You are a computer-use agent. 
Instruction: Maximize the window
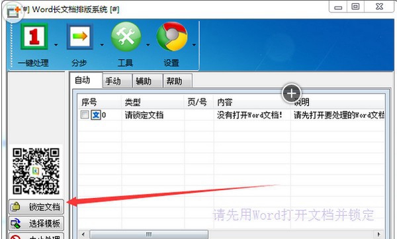point(355,7)
